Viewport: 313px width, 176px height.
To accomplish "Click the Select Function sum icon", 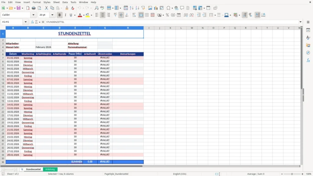I will [36, 22].
